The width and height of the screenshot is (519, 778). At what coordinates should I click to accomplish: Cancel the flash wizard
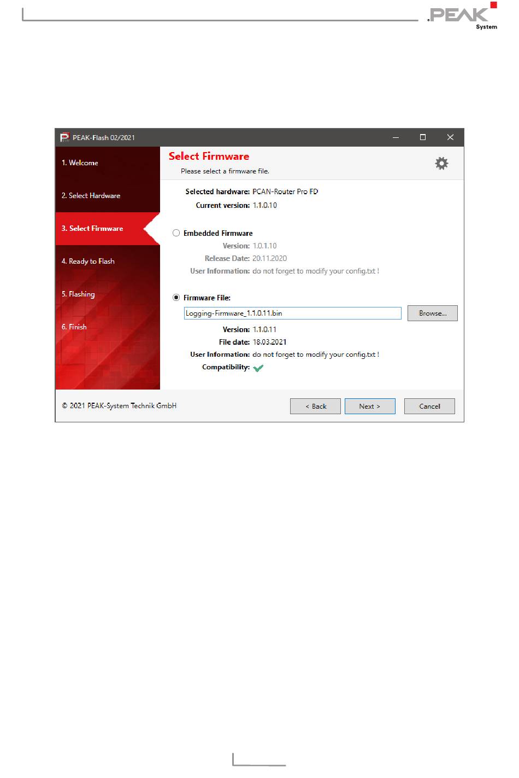click(x=429, y=407)
